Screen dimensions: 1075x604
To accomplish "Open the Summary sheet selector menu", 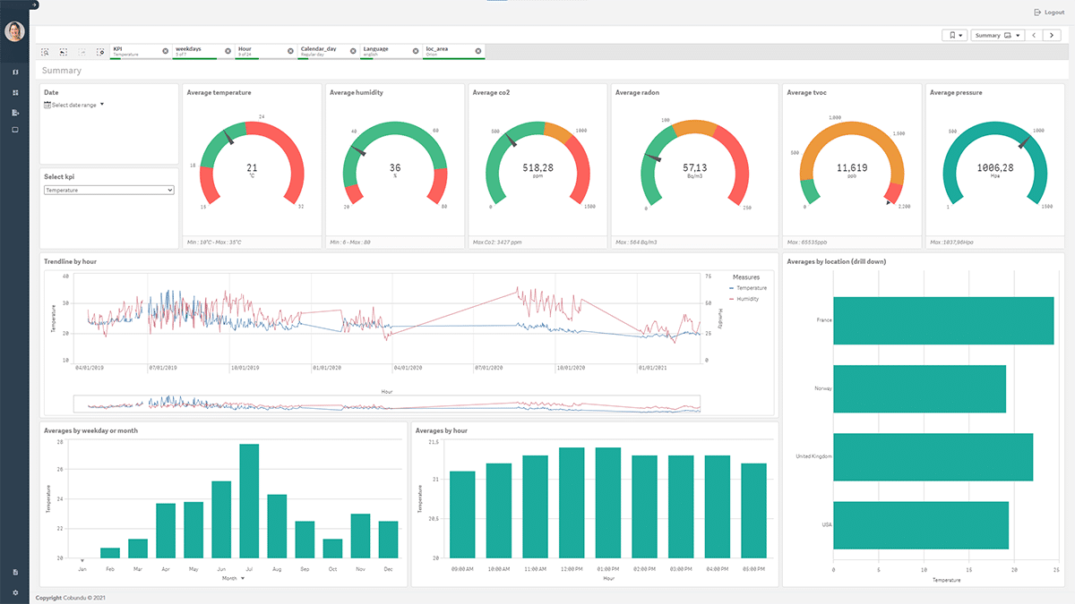I will click(997, 35).
